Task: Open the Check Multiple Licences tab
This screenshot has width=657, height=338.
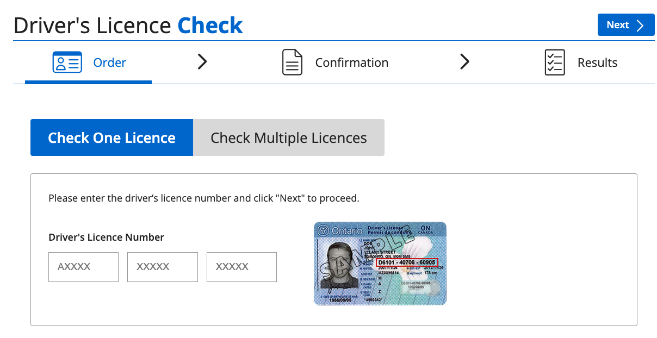Action: point(288,137)
